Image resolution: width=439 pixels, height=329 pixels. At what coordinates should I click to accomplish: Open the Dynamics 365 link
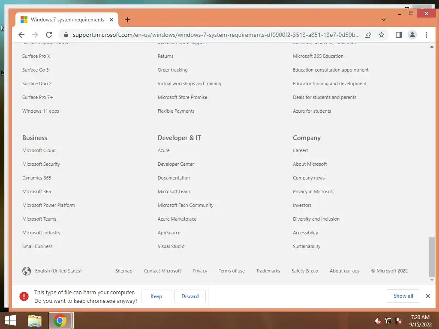(37, 178)
